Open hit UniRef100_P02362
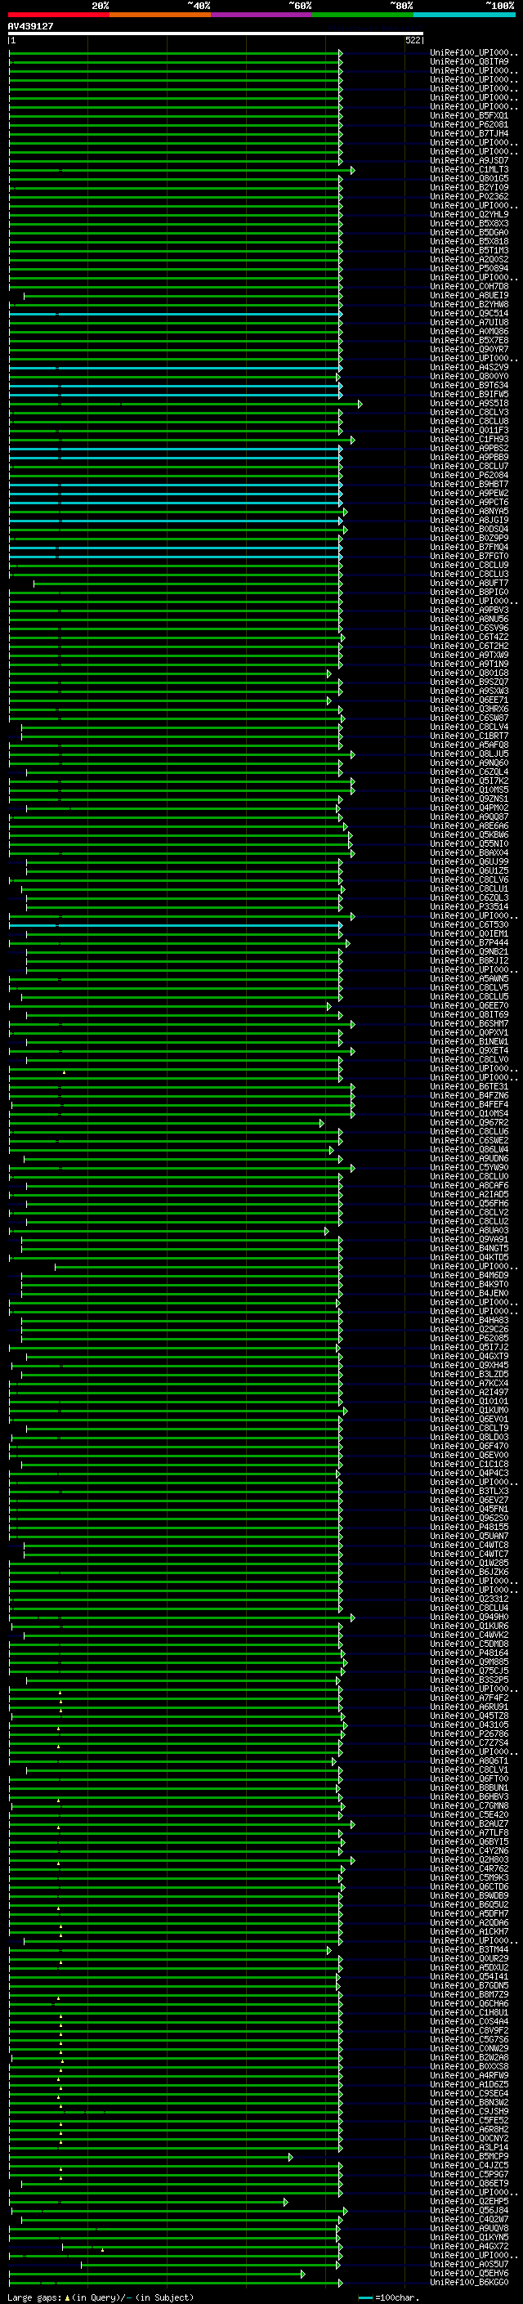The width and height of the screenshot is (523, 2304). point(469,196)
